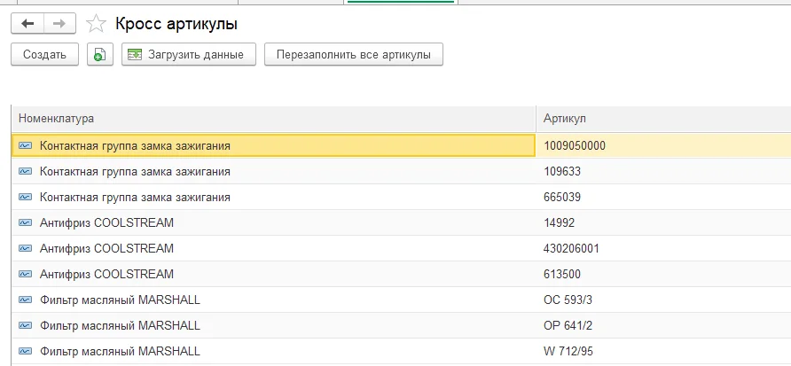Viewport: 791px width, 366px height.
Task: Select row icon for article 665039
Action: [x=25, y=197]
